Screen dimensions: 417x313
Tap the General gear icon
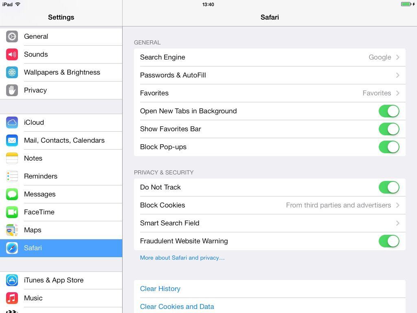pos(12,36)
